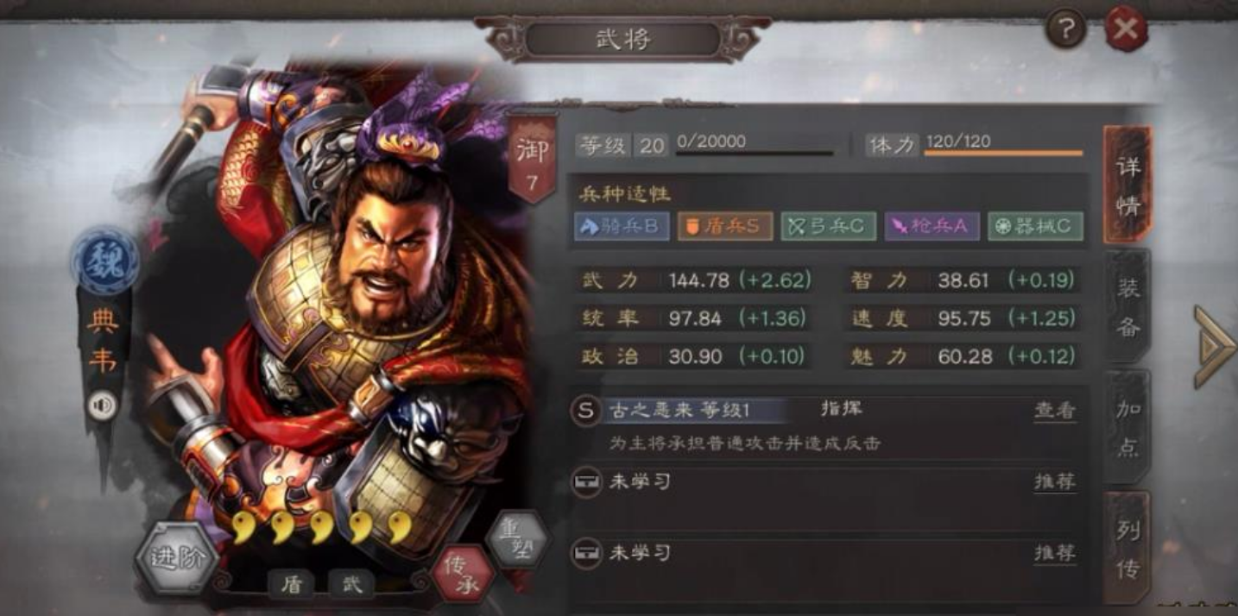
Task: Open the help question mark icon
Action: click(1066, 30)
